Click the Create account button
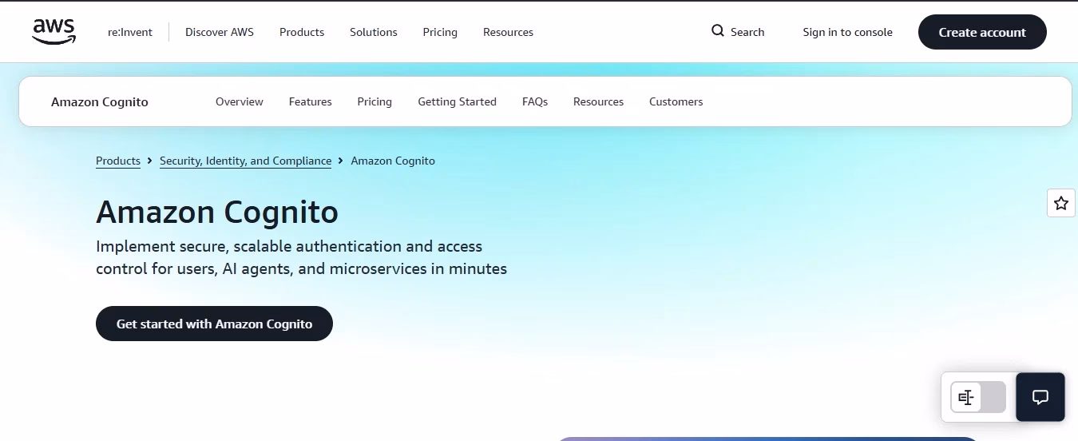1078x441 pixels. coord(982,32)
